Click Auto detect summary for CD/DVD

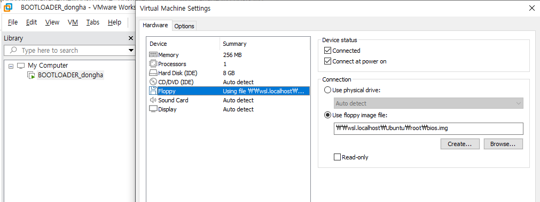[238, 82]
